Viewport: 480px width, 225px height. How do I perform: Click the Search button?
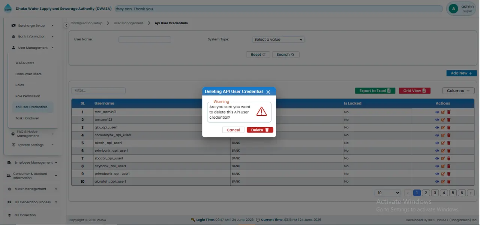[x=286, y=55]
